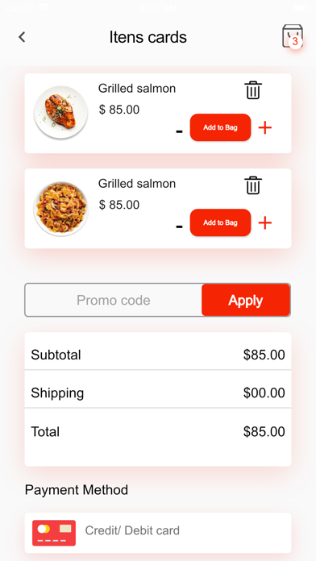
Task: Tap the Shipping cost row
Action: pyautogui.click(x=158, y=393)
